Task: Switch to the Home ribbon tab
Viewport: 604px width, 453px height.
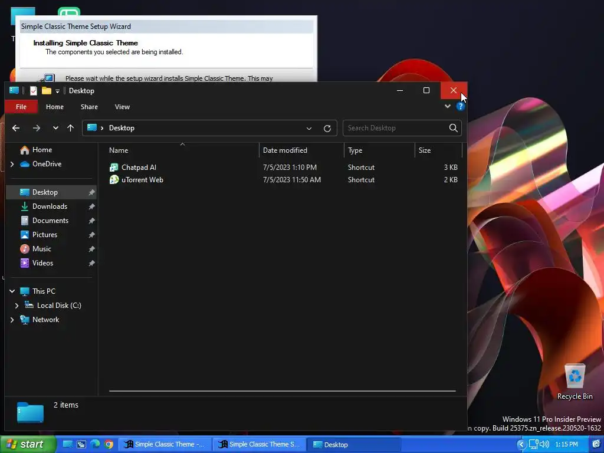Action: 55,107
